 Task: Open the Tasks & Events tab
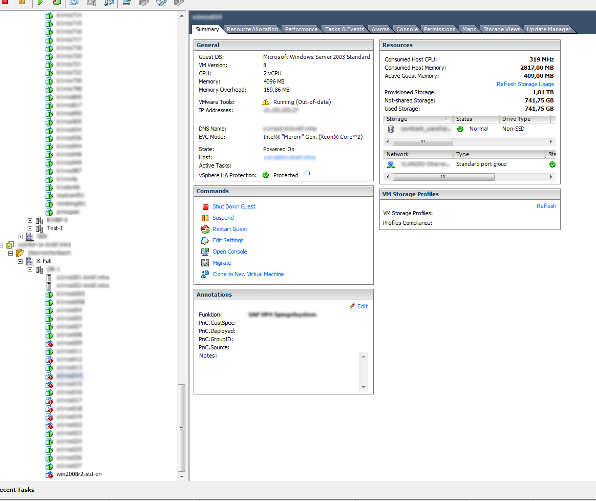pyautogui.click(x=344, y=29)
